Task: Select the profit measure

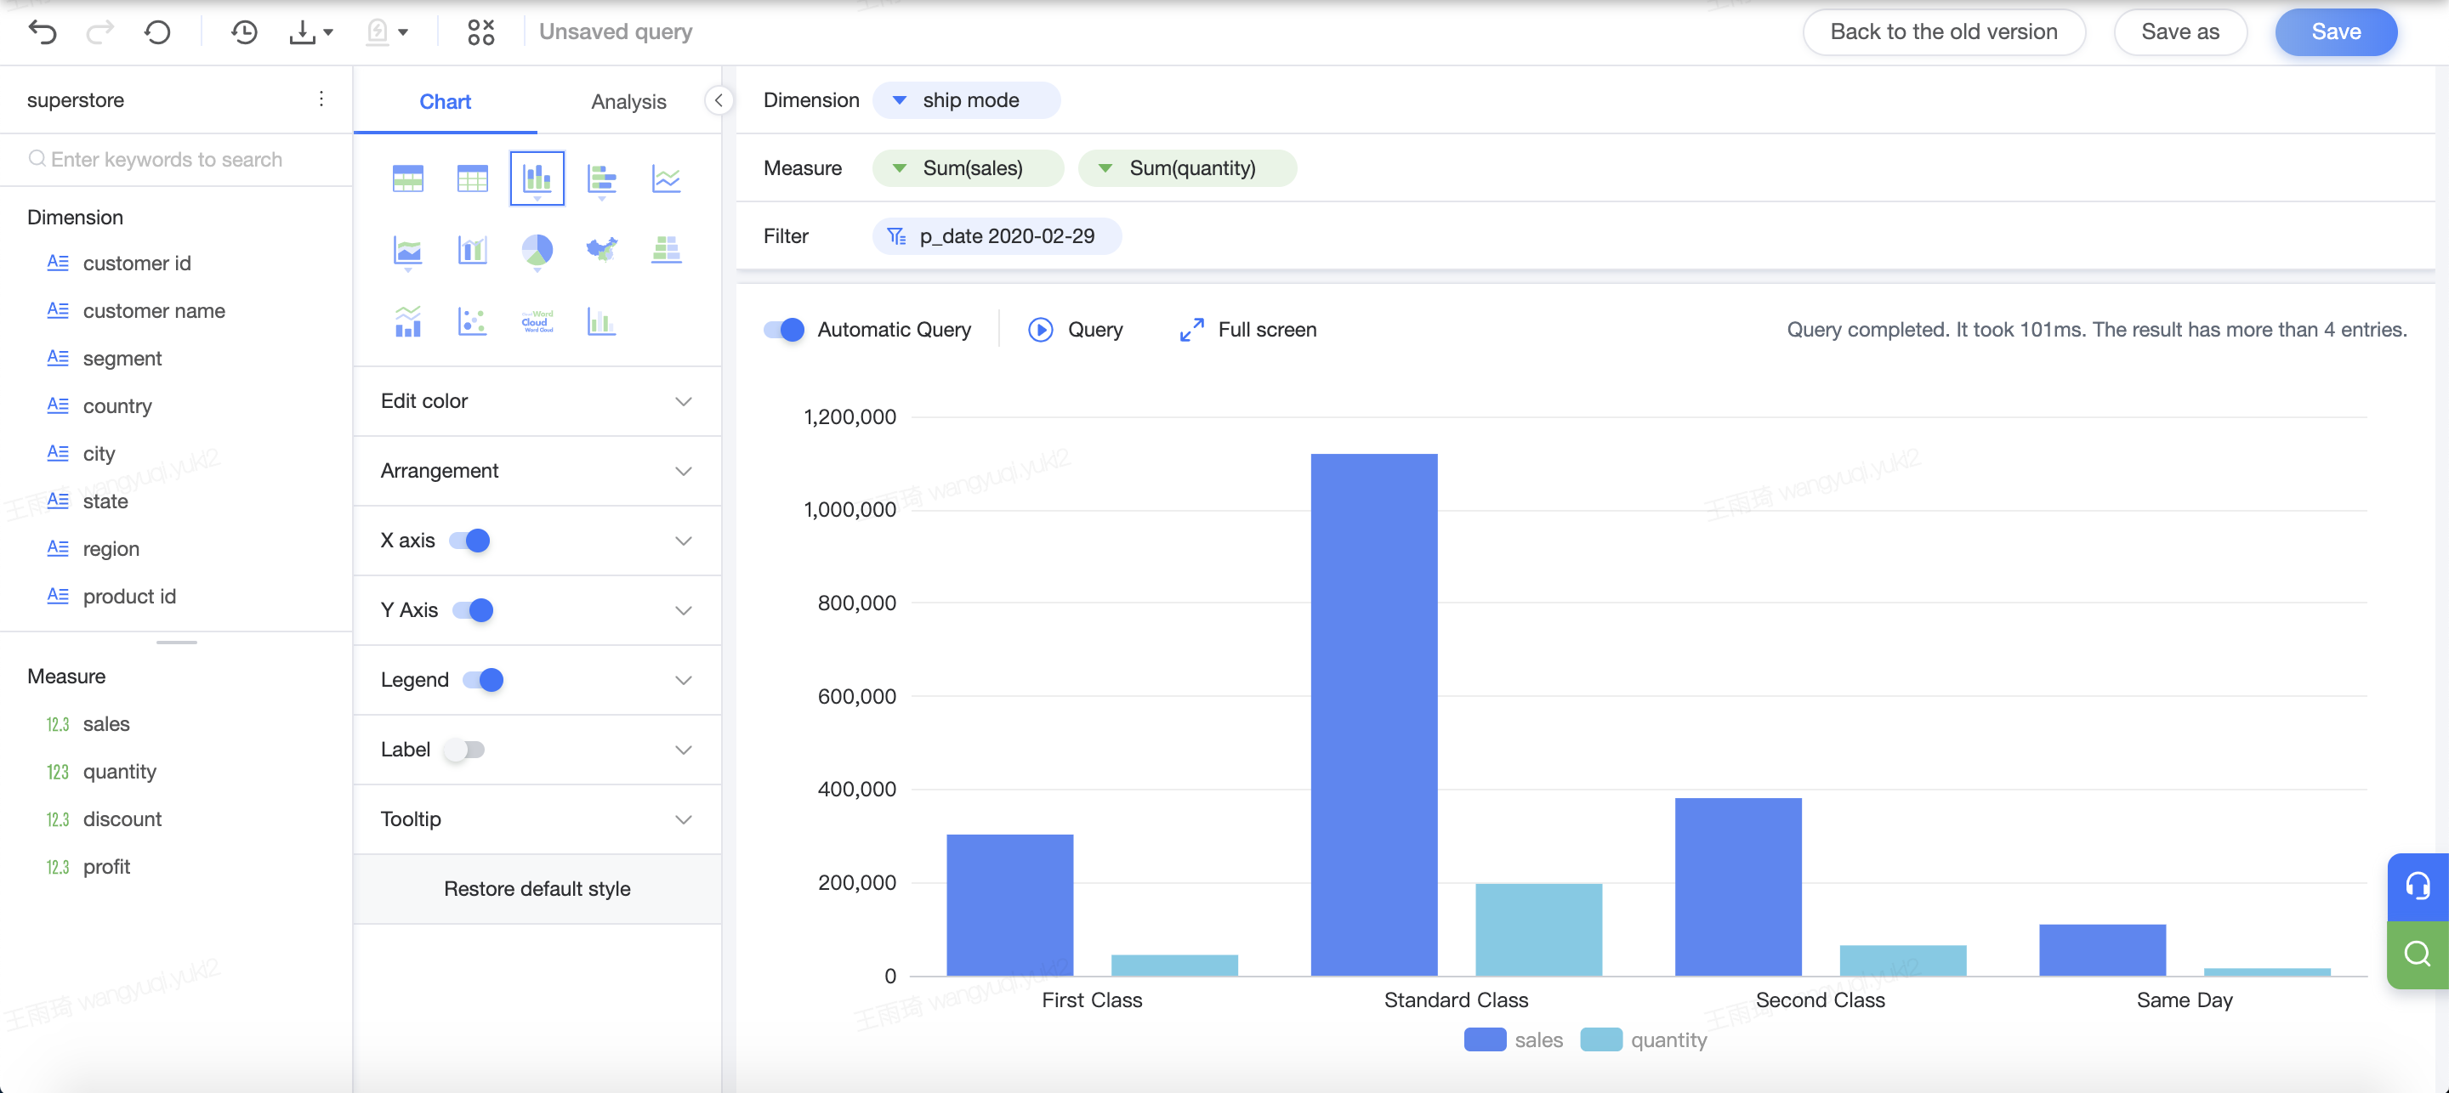Action: pyautogui.click(x=105, y=867)
